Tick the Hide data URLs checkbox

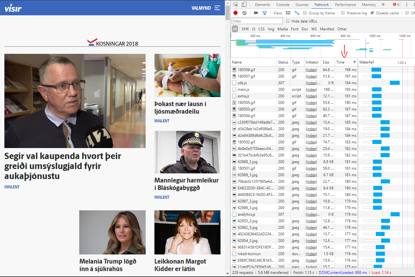click(288, 21)
